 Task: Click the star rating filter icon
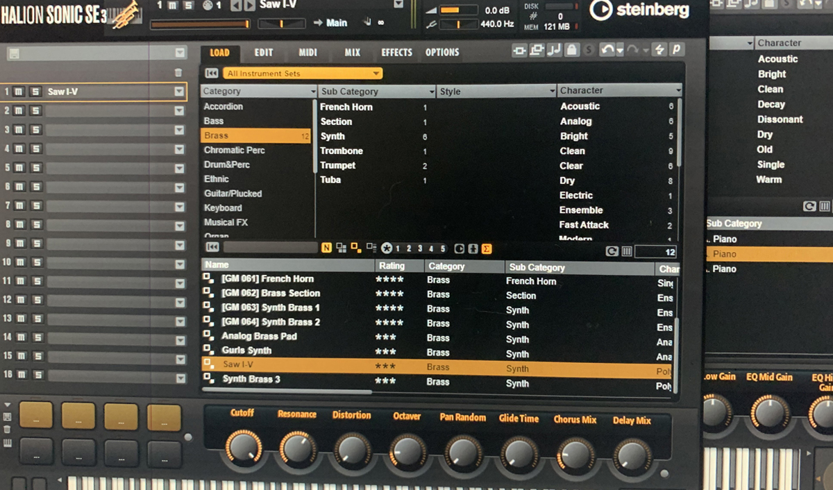point(387,248)
